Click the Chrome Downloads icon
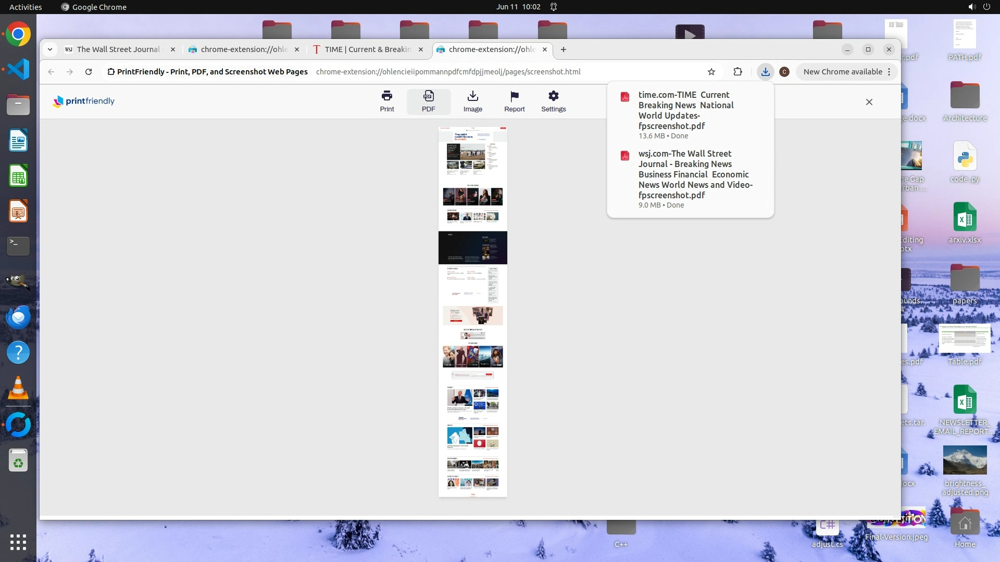 pos(765,72)
